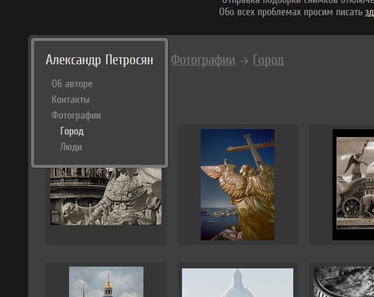Open the Александр Петросян author title

tap(99, 60)
